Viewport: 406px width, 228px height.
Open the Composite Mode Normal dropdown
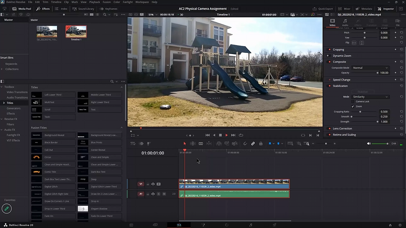pyautogui.click(x=370, y=68)
